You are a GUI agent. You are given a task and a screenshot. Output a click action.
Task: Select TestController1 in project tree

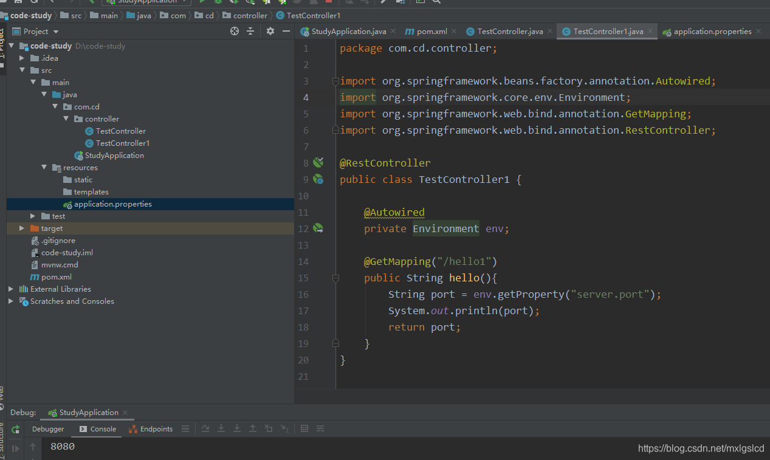(x=123, y=143)
